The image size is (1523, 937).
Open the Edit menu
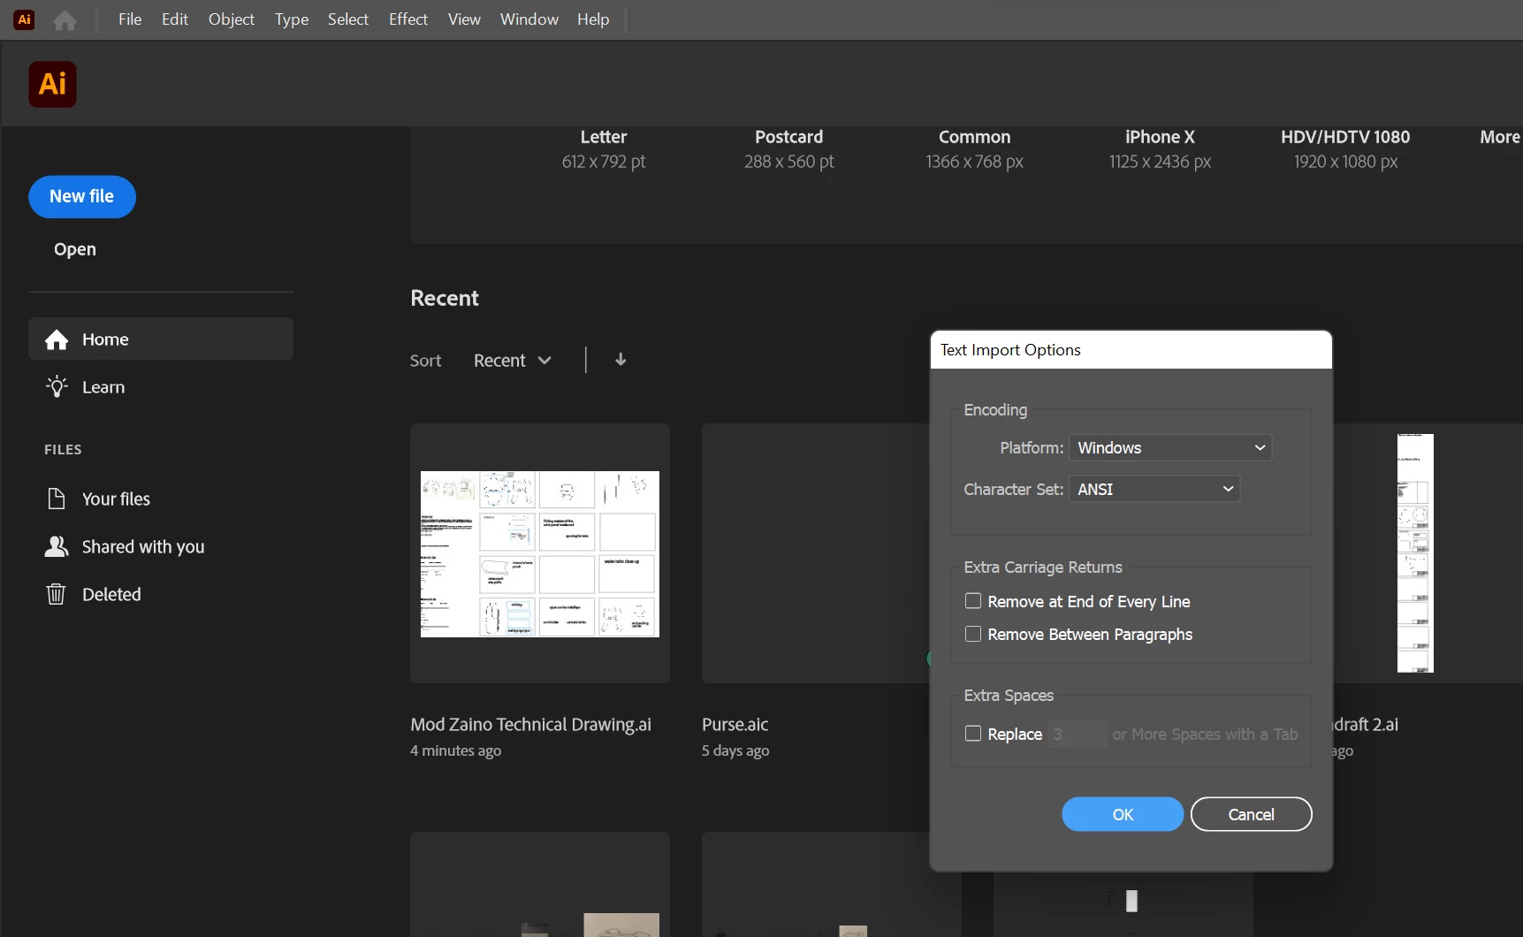175,19
